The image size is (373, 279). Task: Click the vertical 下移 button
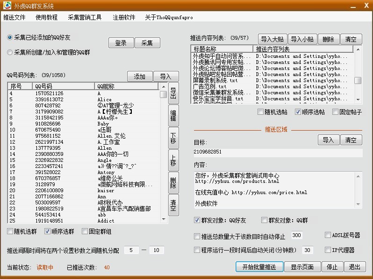click(173, 138)
